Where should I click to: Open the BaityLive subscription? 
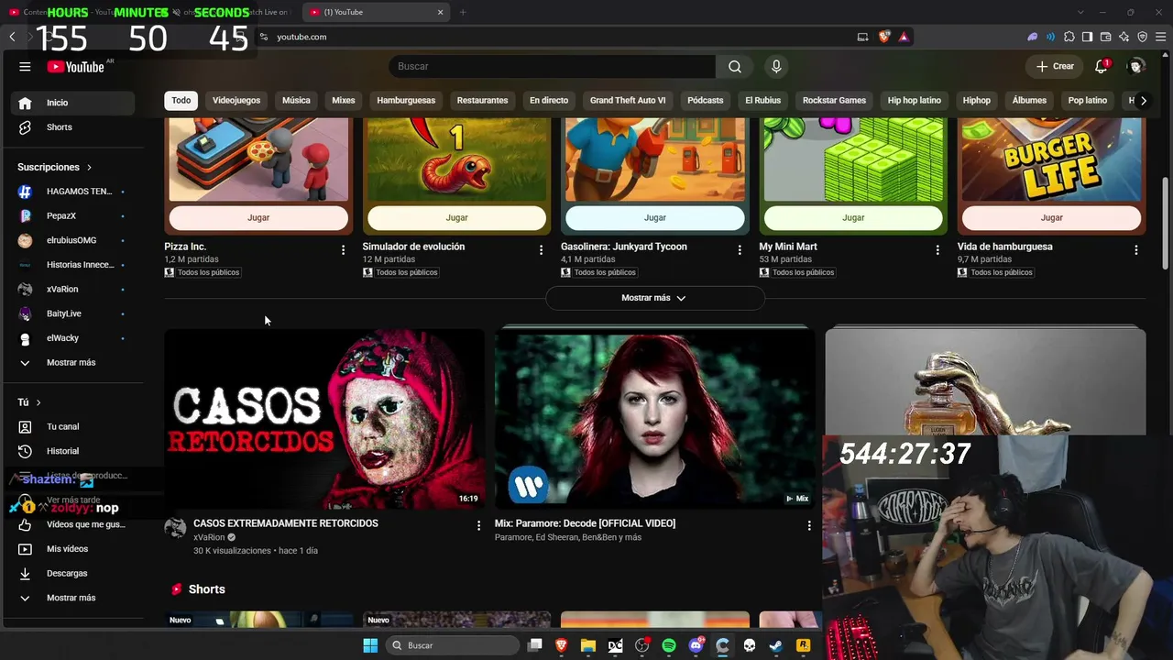71,313
